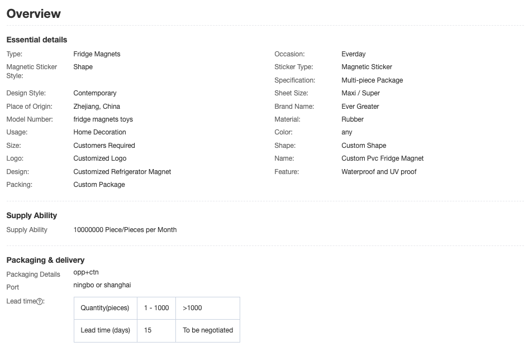Select the 'Rubber' material value
This screenshot has width=529, height=347.
[x=352, y=119]
